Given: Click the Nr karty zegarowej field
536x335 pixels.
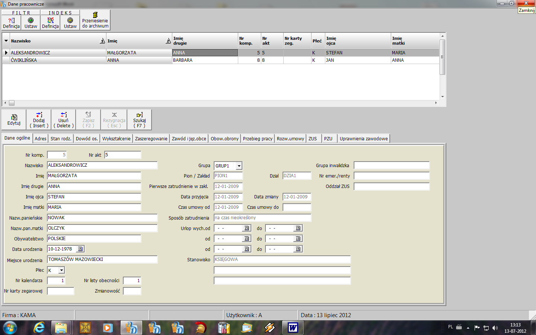Looking at the screenshot, I should (61, 291).
